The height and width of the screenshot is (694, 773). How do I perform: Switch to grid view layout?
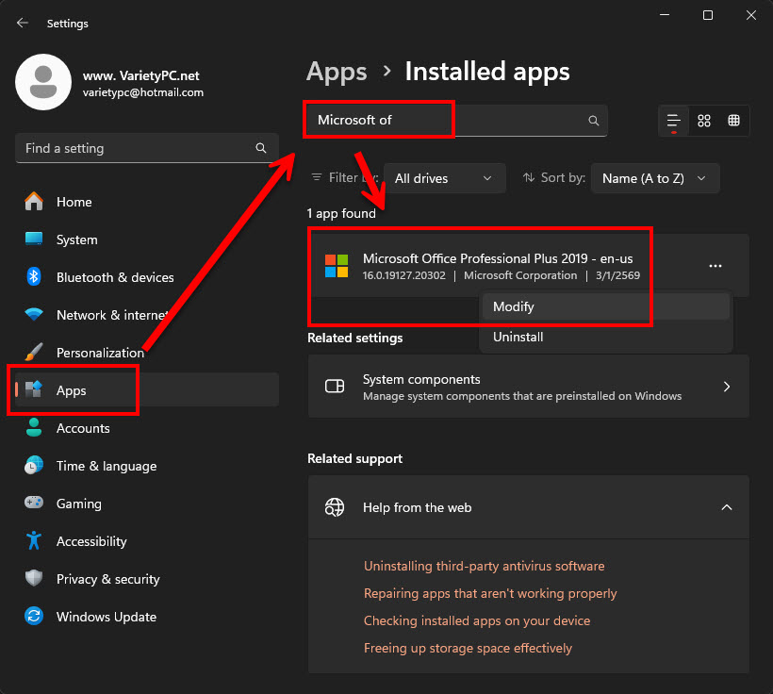tap(704, 121)
